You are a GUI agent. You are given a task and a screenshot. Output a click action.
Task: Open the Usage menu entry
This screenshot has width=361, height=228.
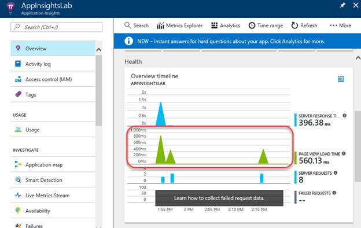(53, 130)
